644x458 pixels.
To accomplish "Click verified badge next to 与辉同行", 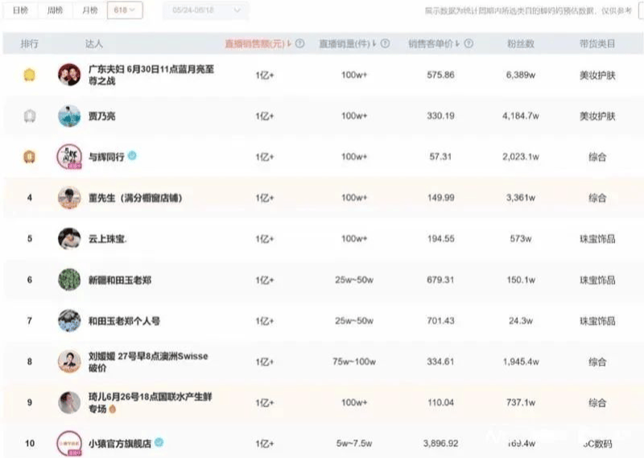I will coord(132,156).
